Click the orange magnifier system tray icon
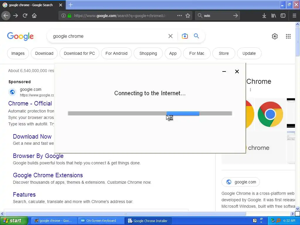Screen dimensions: 300x225 [278, 221]
